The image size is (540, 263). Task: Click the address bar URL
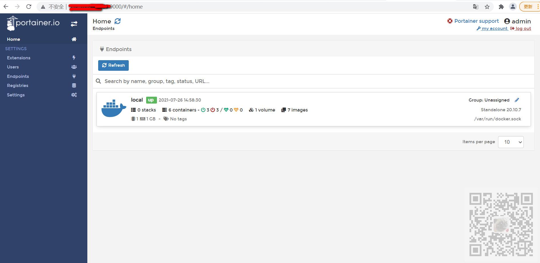[x=106, y=7]
